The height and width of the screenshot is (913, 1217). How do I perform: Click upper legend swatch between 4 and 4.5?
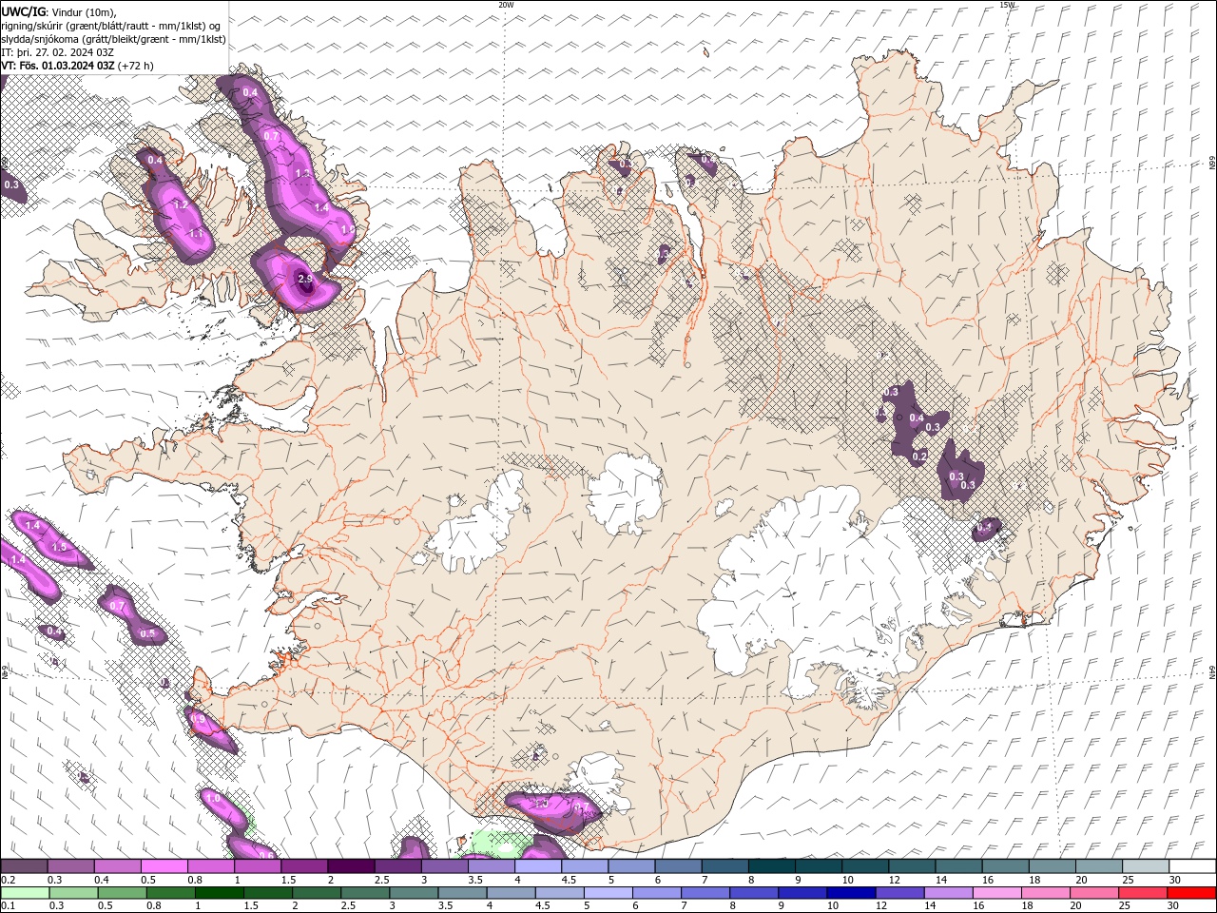click(537, 866)
